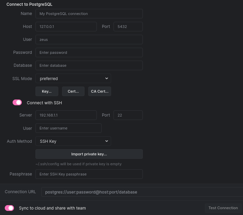243x215 pixels.
Task: Toggle Sync to cloud and share with team
Action: [9, 208]
